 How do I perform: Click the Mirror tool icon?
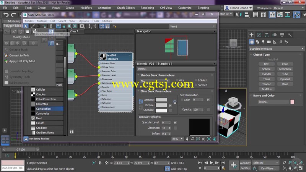point(239,15)
